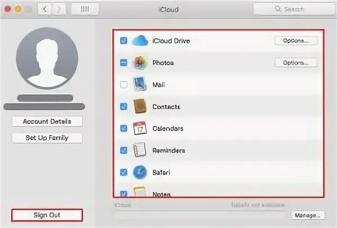
Task: Click the Contacts label
Action: point(166,107)
